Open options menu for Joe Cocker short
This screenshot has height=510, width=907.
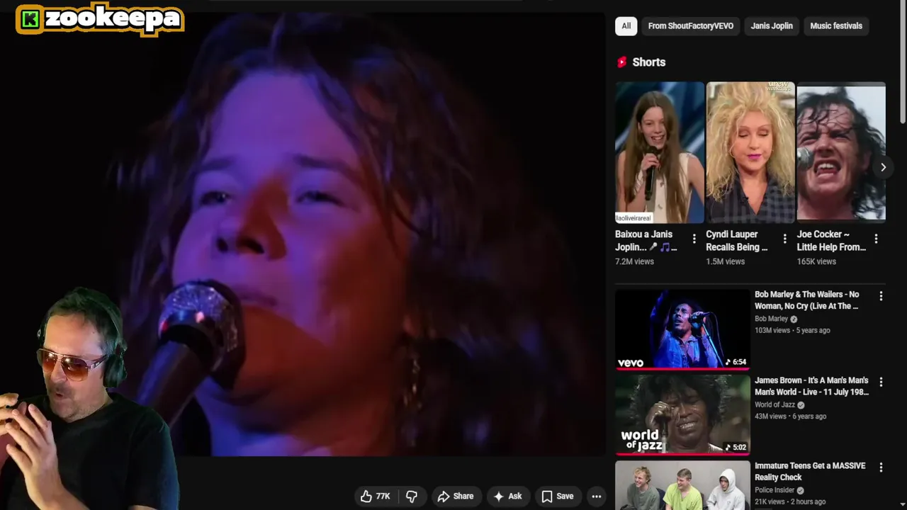coord(876,239)
